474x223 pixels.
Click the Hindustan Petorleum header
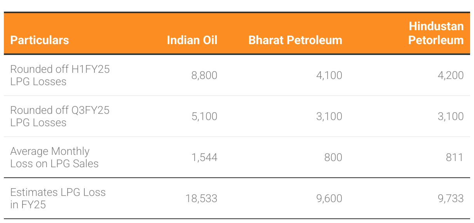coord(436,33)
